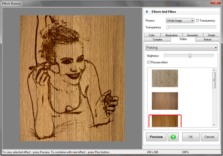Select the gray weathered wood texture thumbnail
This screenshot has height=156, width=223.
pos(165,78)
